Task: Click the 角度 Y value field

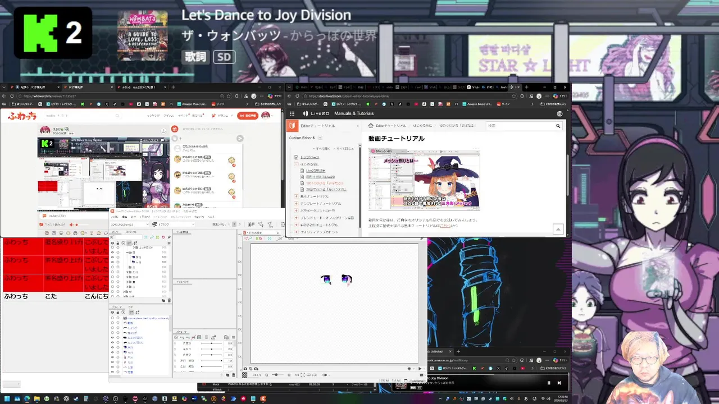Action: coord(228,349)
